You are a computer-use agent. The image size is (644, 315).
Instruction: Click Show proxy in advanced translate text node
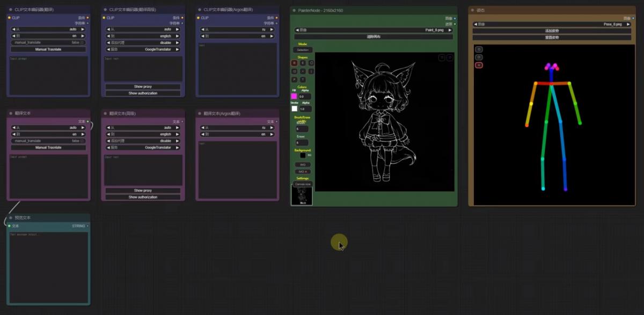click(143, 190)
